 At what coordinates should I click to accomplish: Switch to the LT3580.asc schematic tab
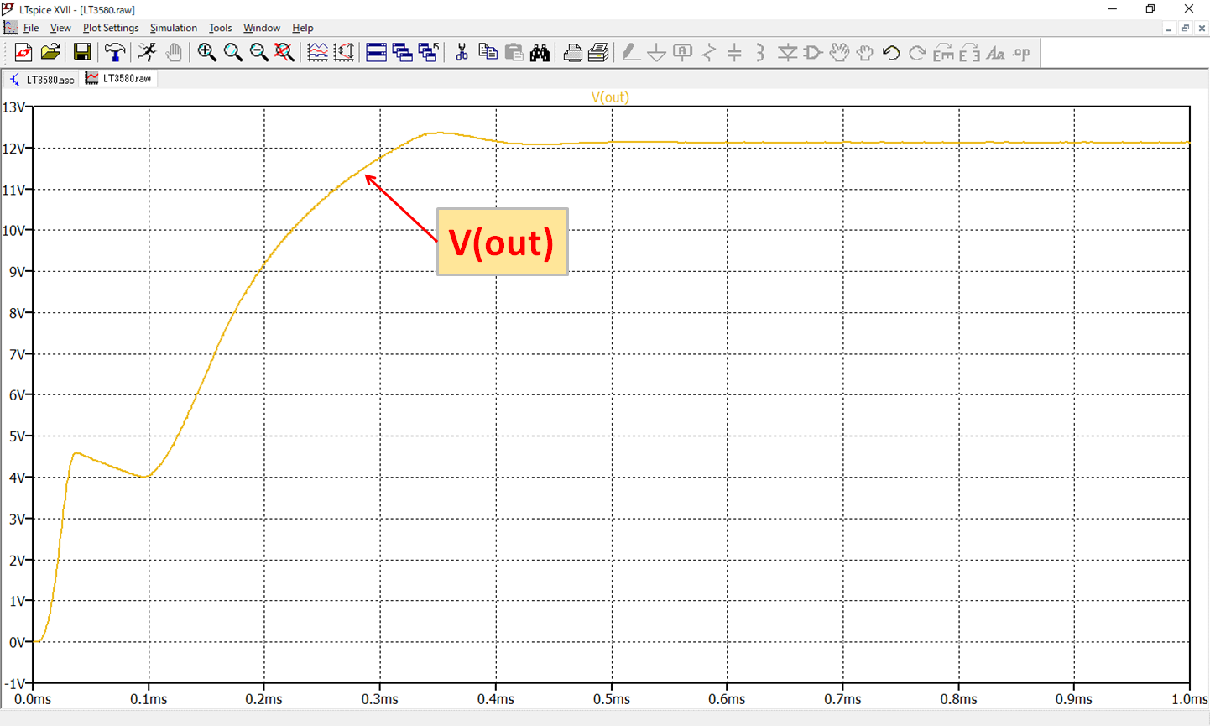[42, 79]
